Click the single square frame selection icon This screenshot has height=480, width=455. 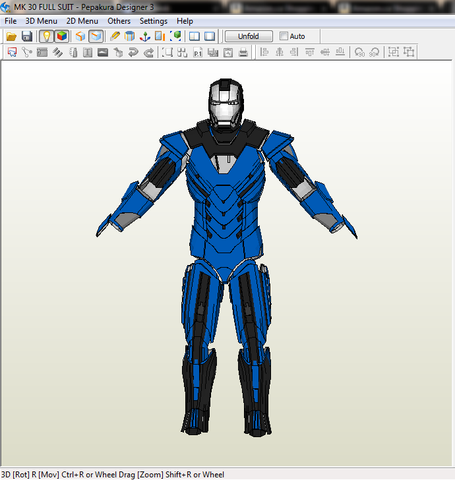pyautogui.click(x=167, y=52)
